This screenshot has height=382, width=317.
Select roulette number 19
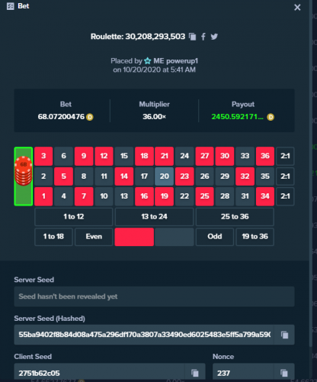165,196
